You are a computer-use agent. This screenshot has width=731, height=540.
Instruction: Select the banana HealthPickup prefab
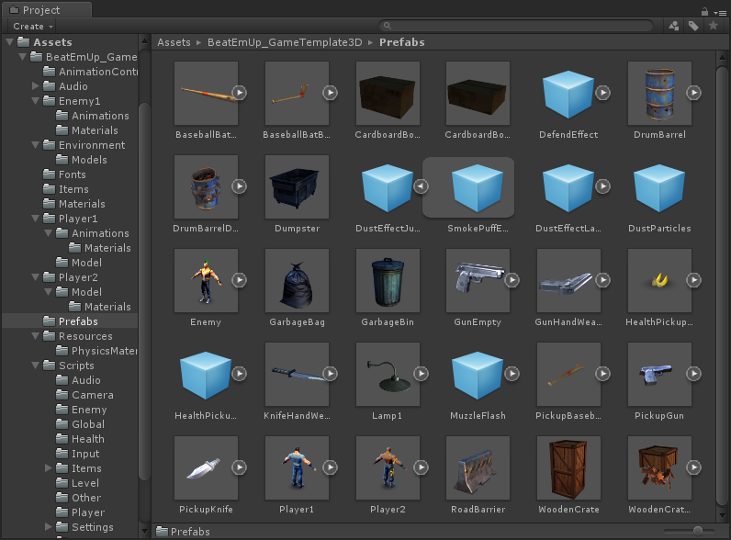coord(659,281)
